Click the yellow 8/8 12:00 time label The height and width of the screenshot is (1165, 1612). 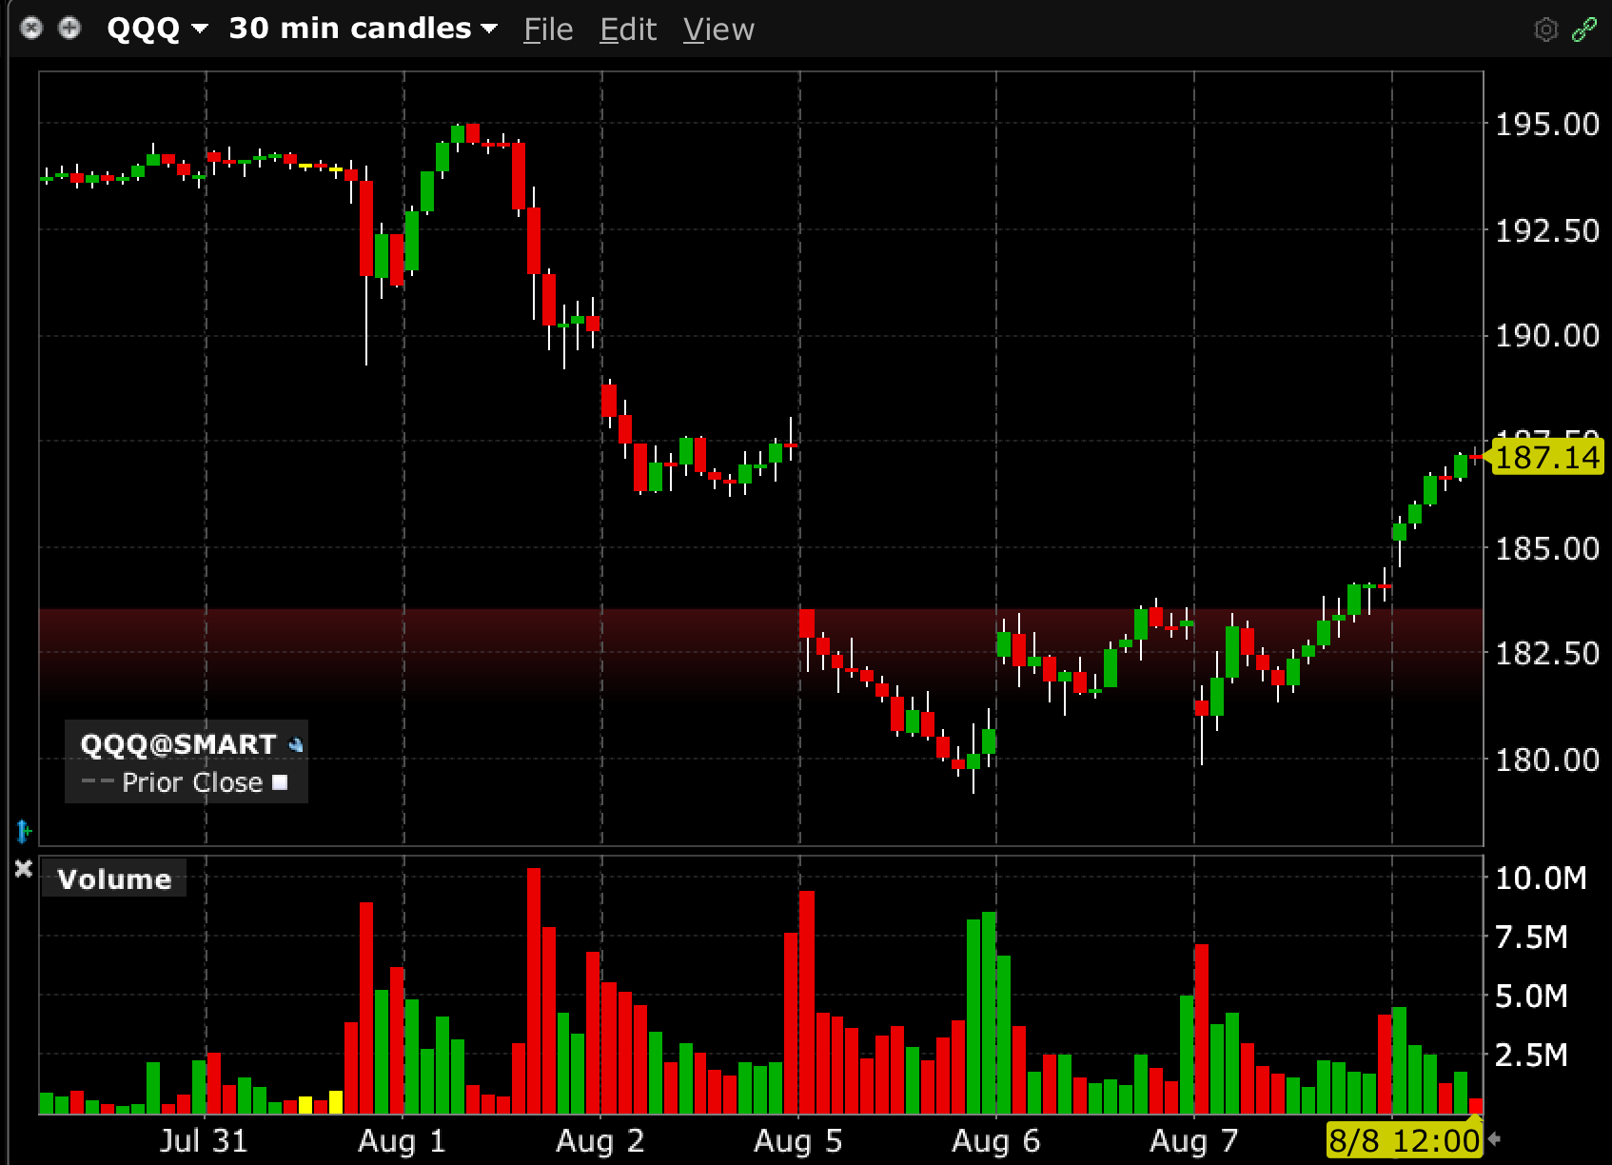(x=1405, y=1140)
